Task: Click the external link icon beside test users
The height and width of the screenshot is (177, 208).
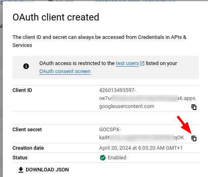Action: click(142, 63)
